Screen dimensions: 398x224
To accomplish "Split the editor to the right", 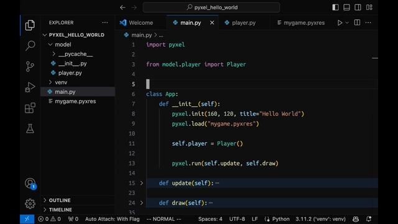I will point(357,22).
